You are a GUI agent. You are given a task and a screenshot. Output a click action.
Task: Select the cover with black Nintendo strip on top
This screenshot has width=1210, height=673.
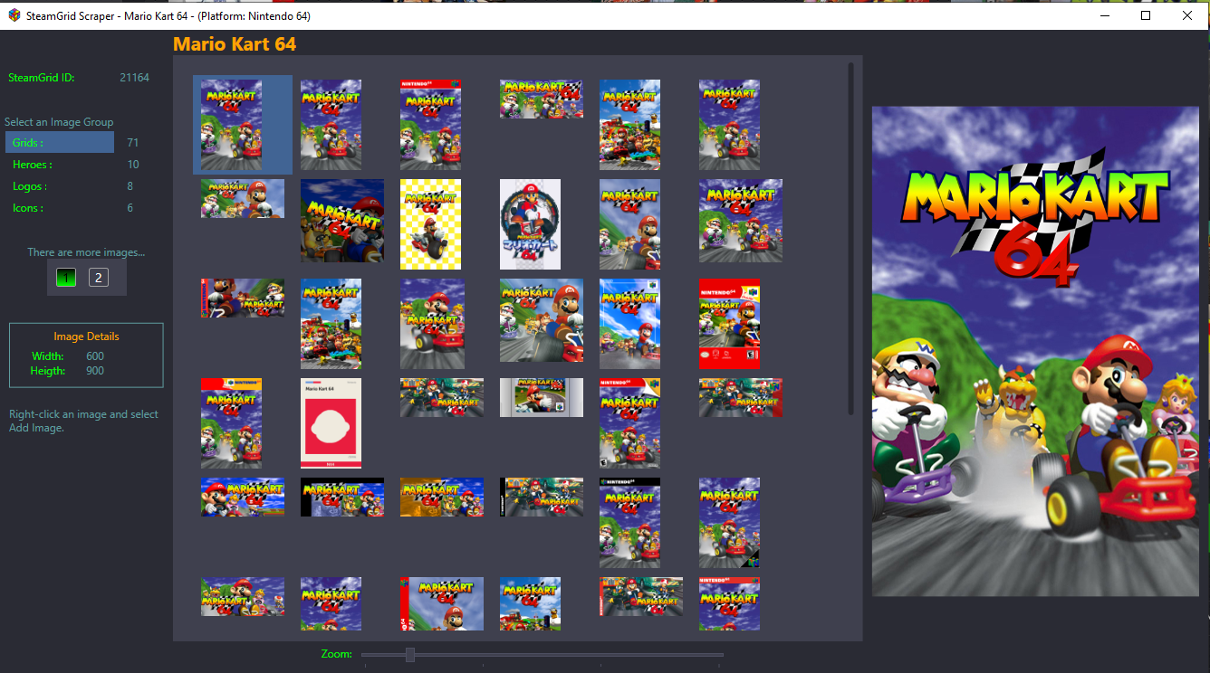[629, 523]
